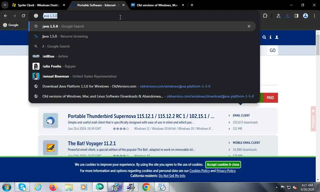Close the Old versions of Windows tab
The height and width of the screenshot is (192, 320).
(183, 5)
